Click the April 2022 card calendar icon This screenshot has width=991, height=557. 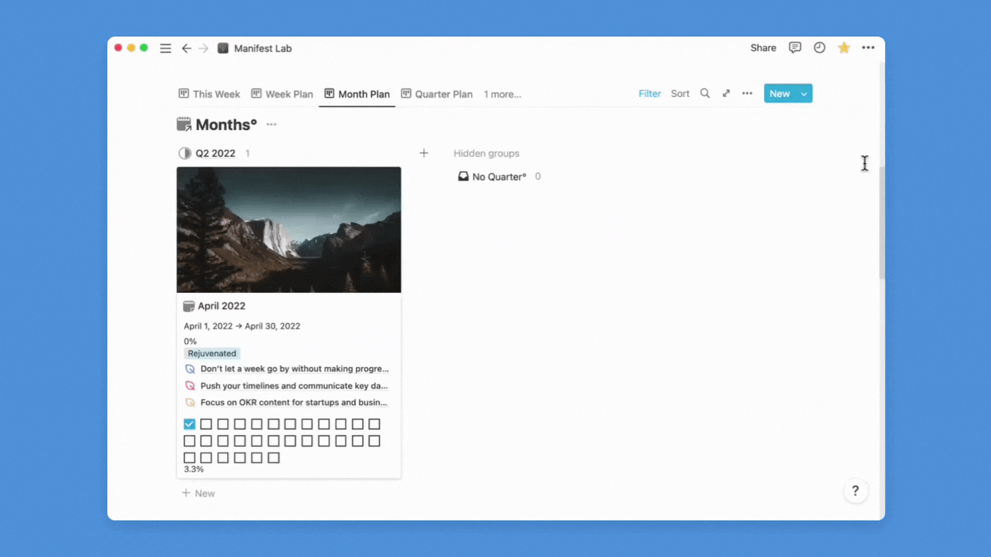click(x=189, y=306)
